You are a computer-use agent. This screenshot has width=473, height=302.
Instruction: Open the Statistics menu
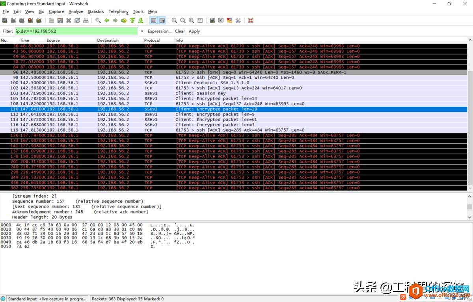96,11
